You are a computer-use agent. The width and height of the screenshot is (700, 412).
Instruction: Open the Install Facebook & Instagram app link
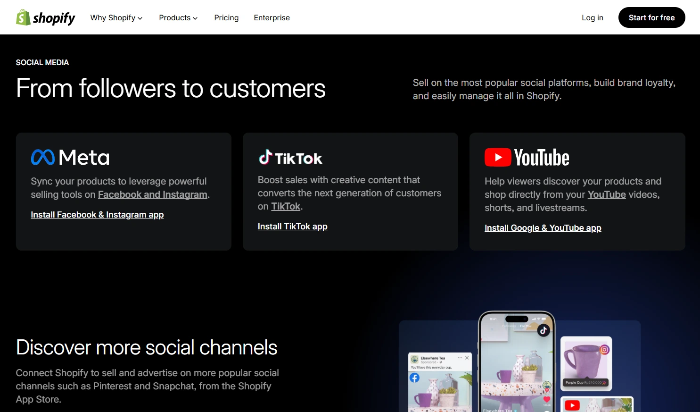click(x=97, y=214)
